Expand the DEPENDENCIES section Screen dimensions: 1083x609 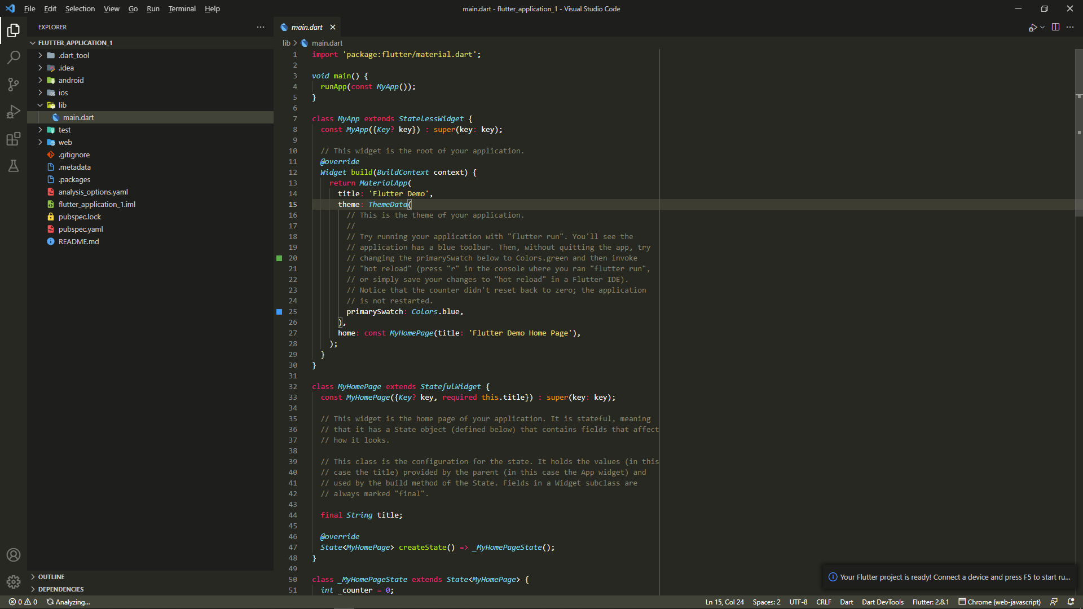[60, 589]
